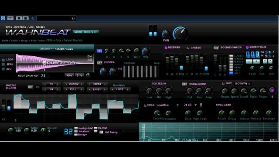Enable the Holdup-thief checkbox
Image resolution: width=279 pixels, height=157 pixels.
click(x=76, y=128)
